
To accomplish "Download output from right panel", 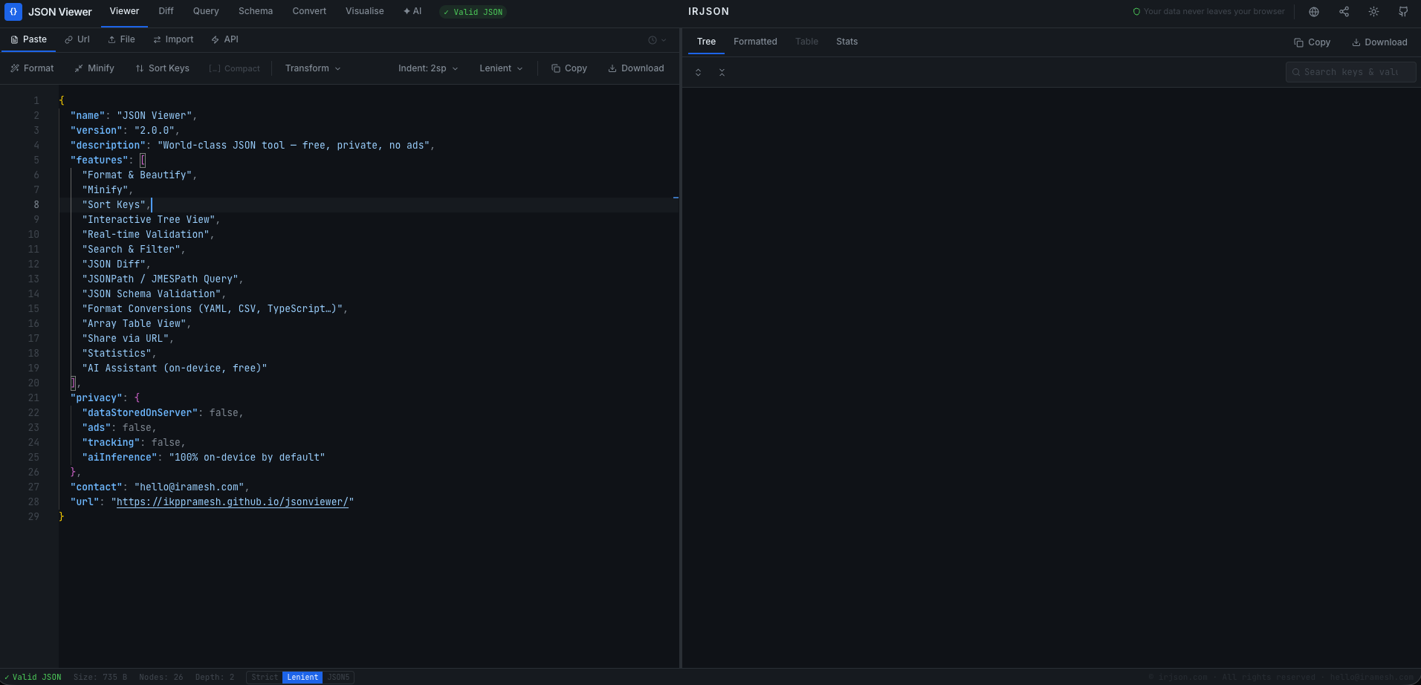I will coord(1379,42).
